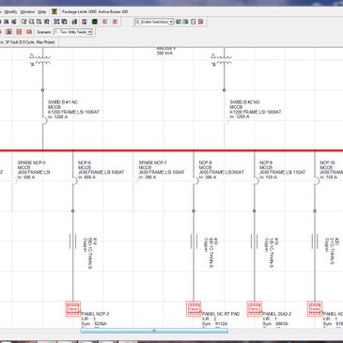Image resolution: width=343 pixels, height=343 pixels.
Task: Click the red X icon right of view dropdown
Action: coord(201,22)
